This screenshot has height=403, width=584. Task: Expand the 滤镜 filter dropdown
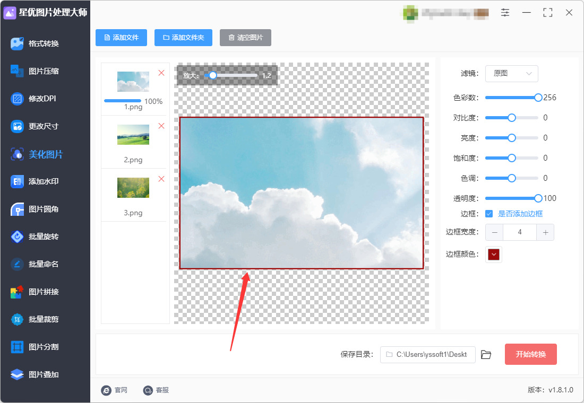coord(511,74)
